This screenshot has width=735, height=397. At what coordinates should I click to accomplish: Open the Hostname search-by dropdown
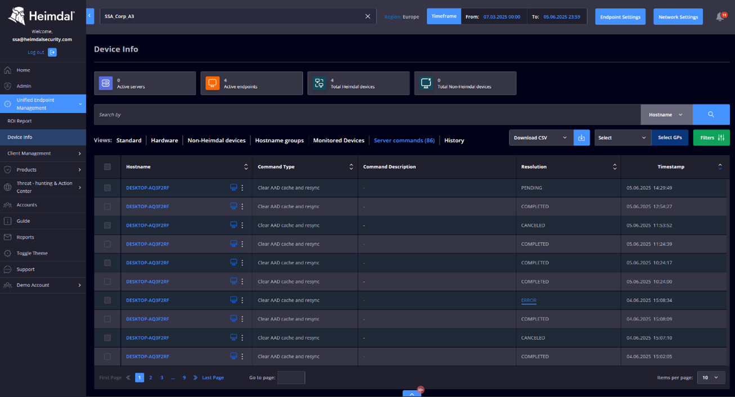tap(666, 115)
